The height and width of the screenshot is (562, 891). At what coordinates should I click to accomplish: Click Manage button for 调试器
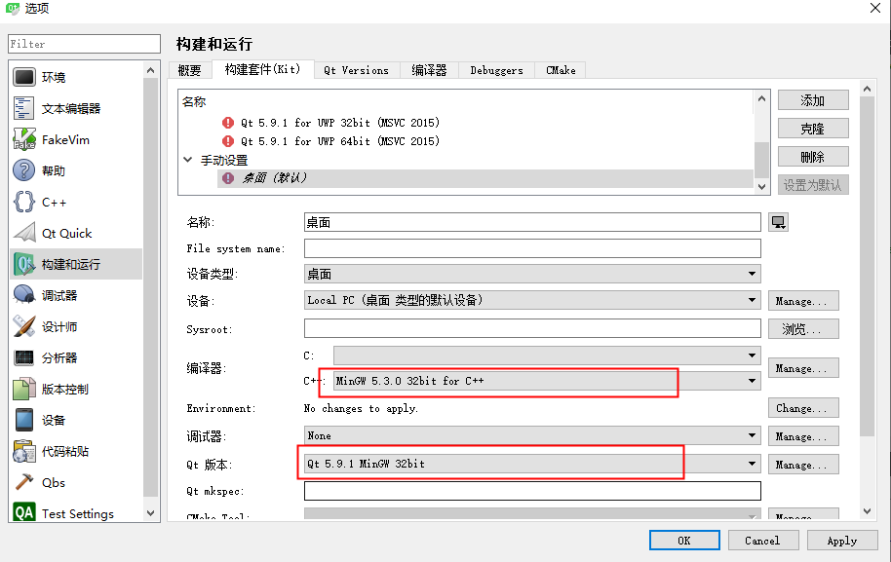803,436
